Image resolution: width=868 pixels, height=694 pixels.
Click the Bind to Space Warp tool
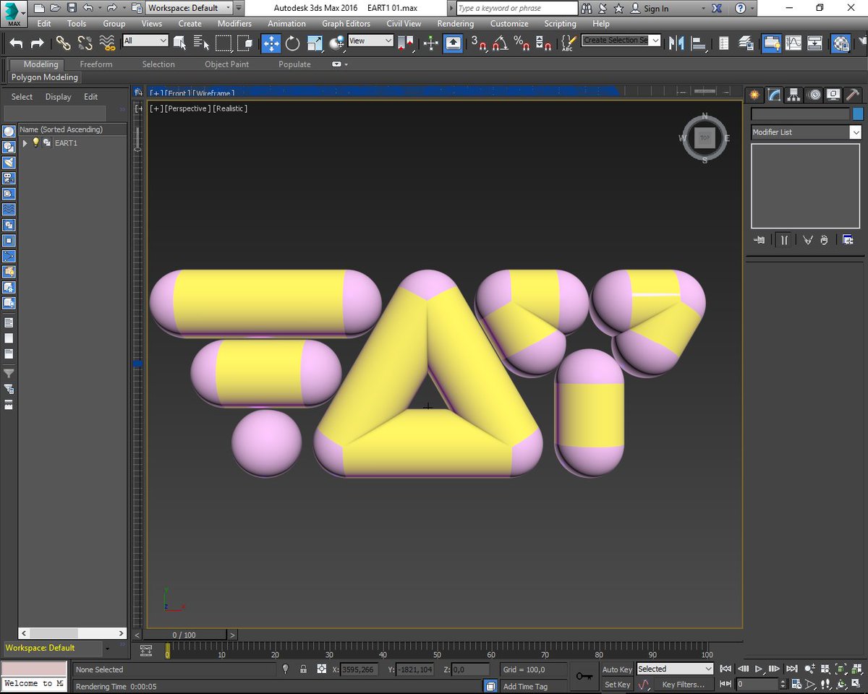click(x=107, y=43)
